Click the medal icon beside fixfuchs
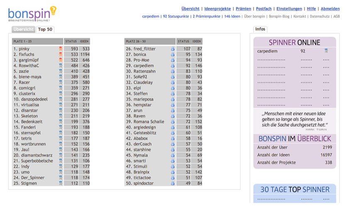Viewport: 352px width, 207px height. coord(61,54)
